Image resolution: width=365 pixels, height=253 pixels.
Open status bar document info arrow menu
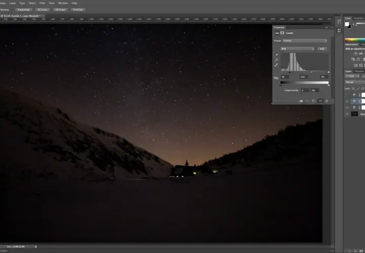(x=36, y=247)
